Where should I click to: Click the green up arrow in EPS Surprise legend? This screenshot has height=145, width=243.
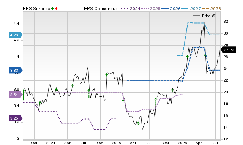pyautogui.click(x=52, y=8)
